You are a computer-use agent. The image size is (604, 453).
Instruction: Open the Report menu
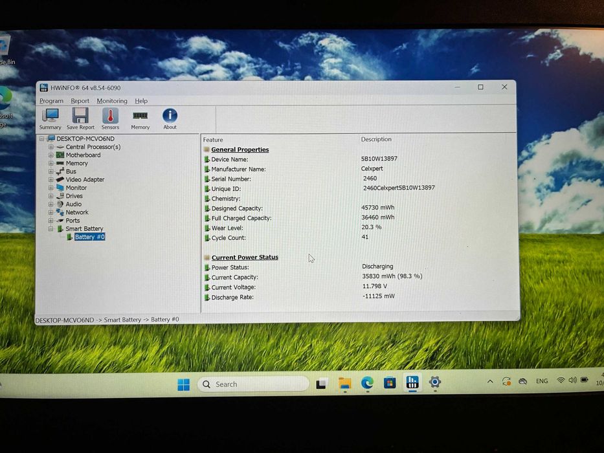click(x=80, y=101)
